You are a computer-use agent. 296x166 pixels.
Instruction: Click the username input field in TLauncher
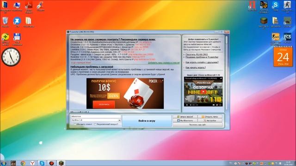pyautogui.click(x=96, y=117)
